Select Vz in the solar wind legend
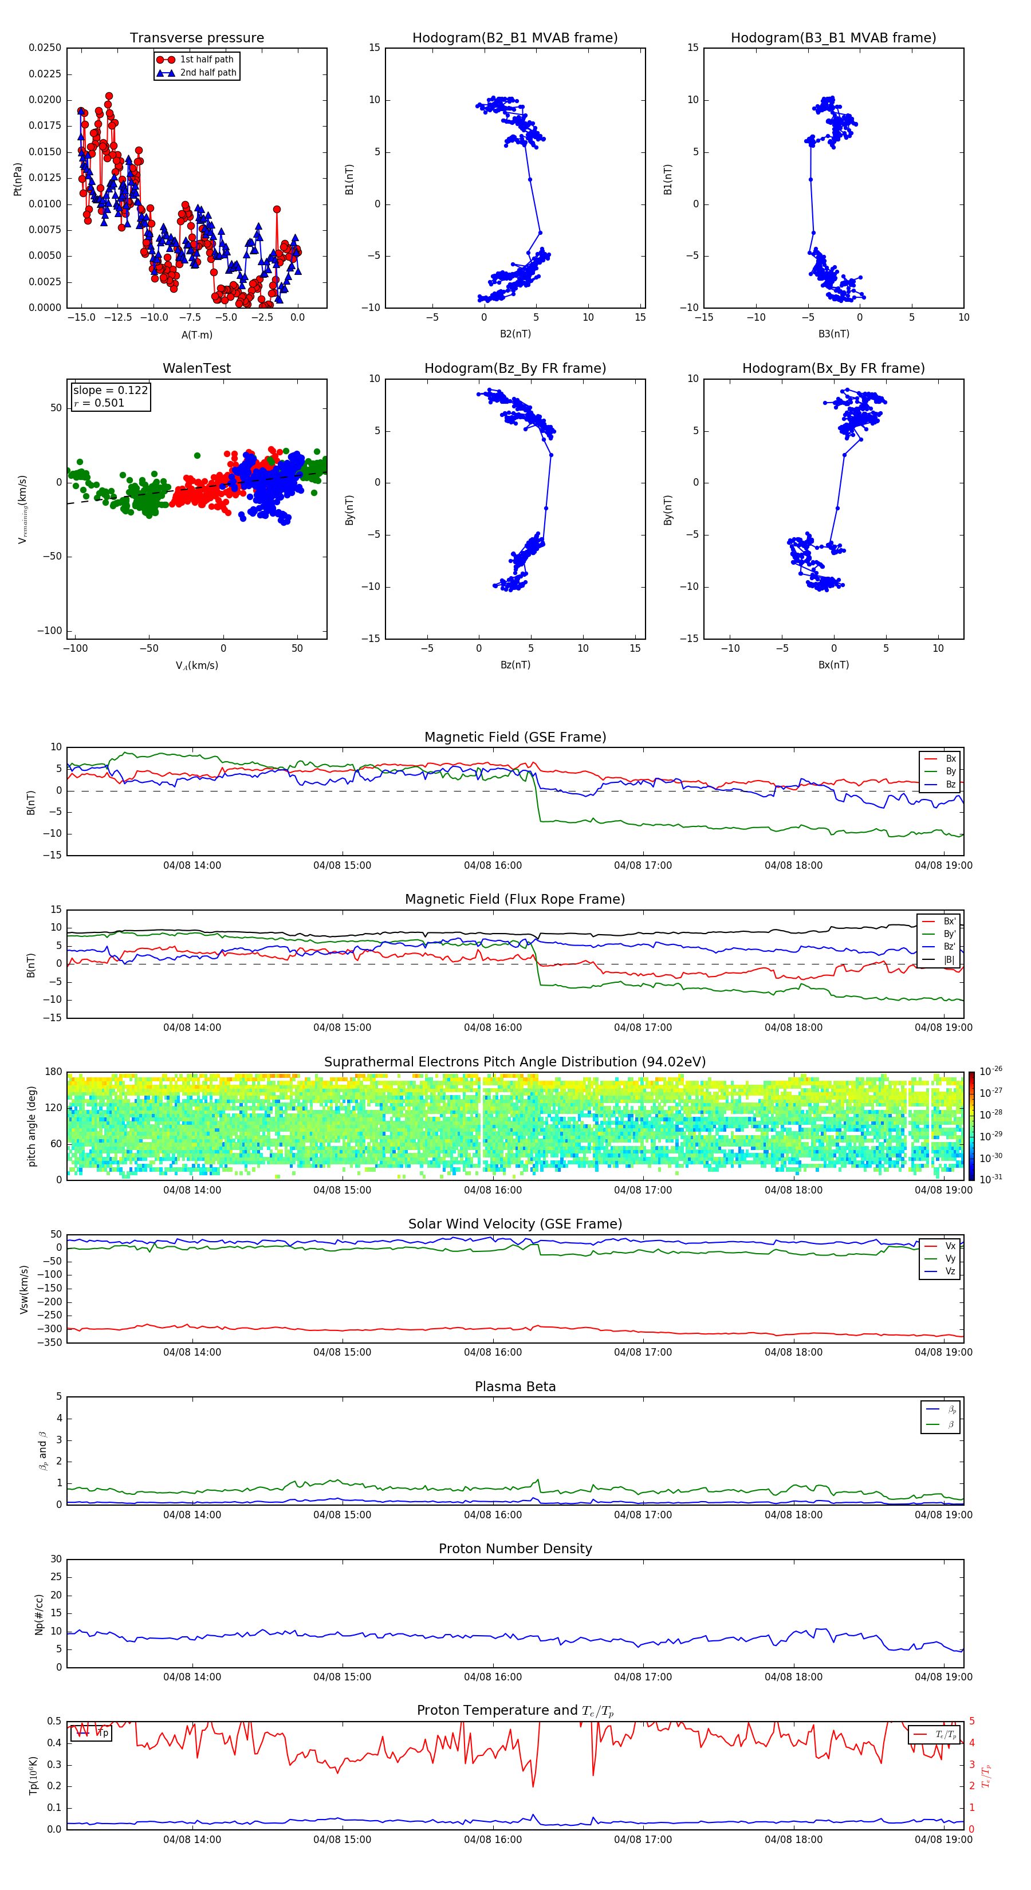 940,1271
